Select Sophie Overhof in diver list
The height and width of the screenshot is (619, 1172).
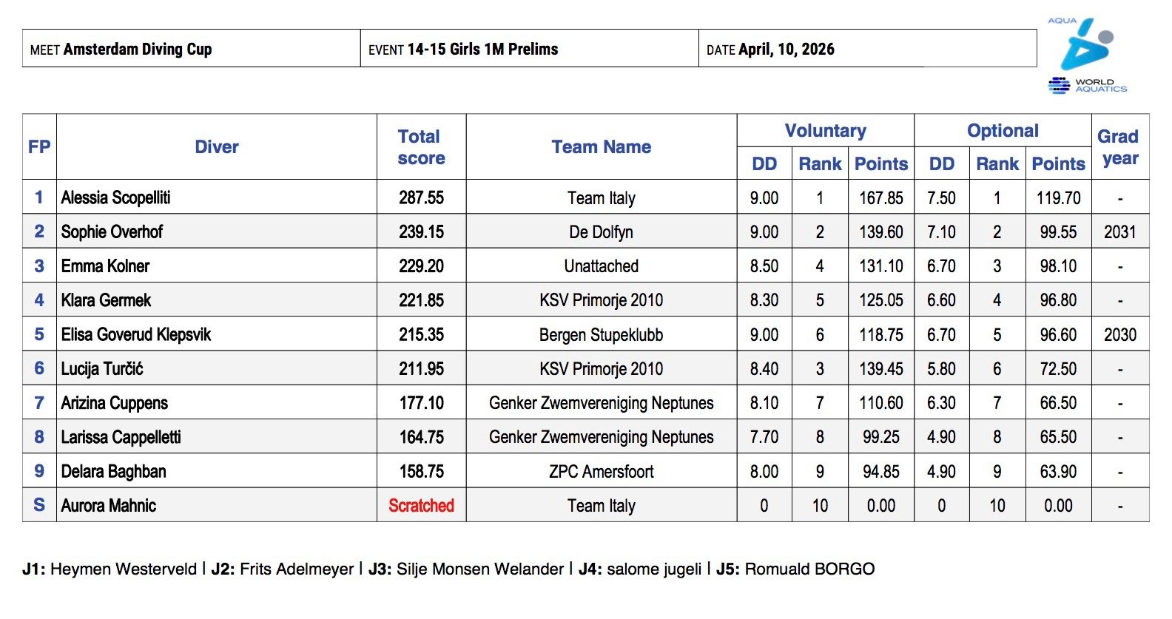[112, 232]
